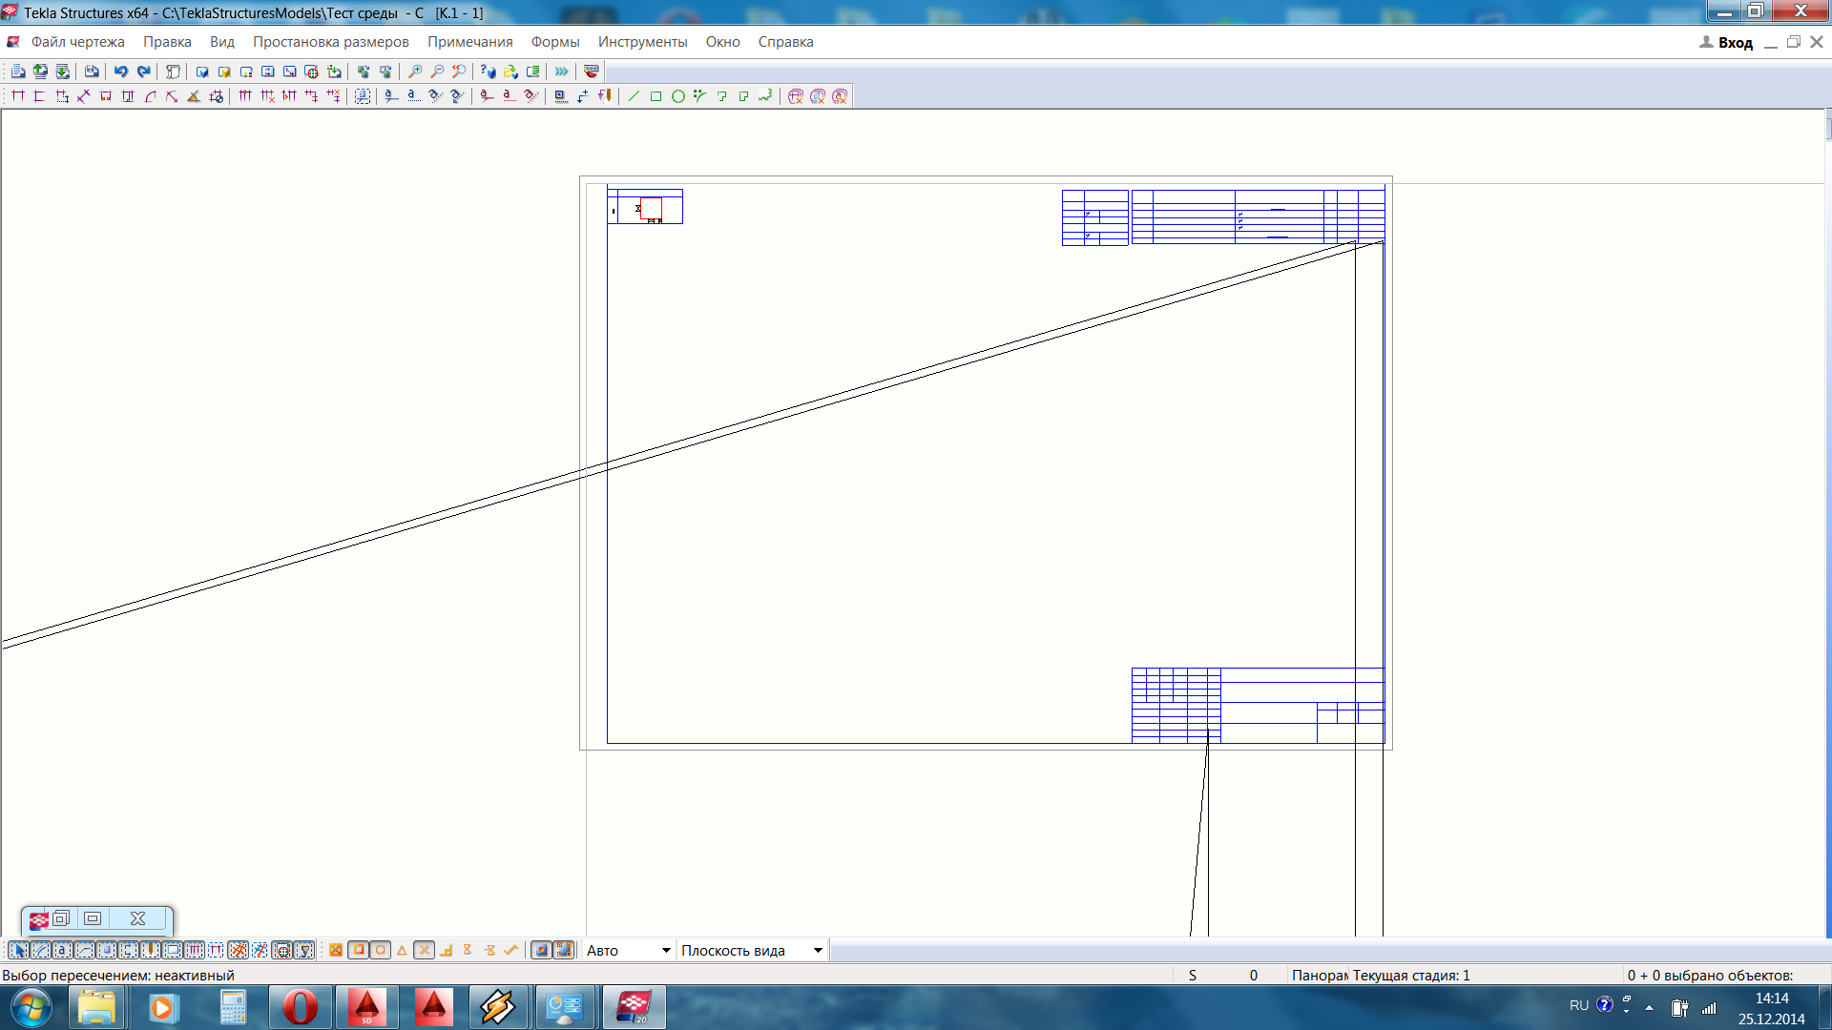Click the redo arrow icon
This screenshot has height=1030, width=1832.
pyautogui.click(x=143, y=72)
